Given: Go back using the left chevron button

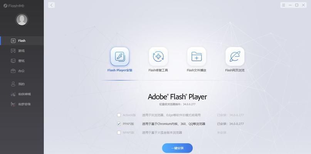Looking at the screenshot, I should 51,5.
